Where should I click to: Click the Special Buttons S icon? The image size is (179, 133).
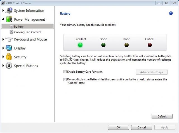point(9,66)
